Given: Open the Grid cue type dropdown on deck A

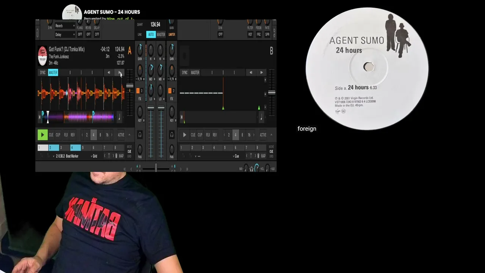Looking at the screenshot, I should (94, 156).
